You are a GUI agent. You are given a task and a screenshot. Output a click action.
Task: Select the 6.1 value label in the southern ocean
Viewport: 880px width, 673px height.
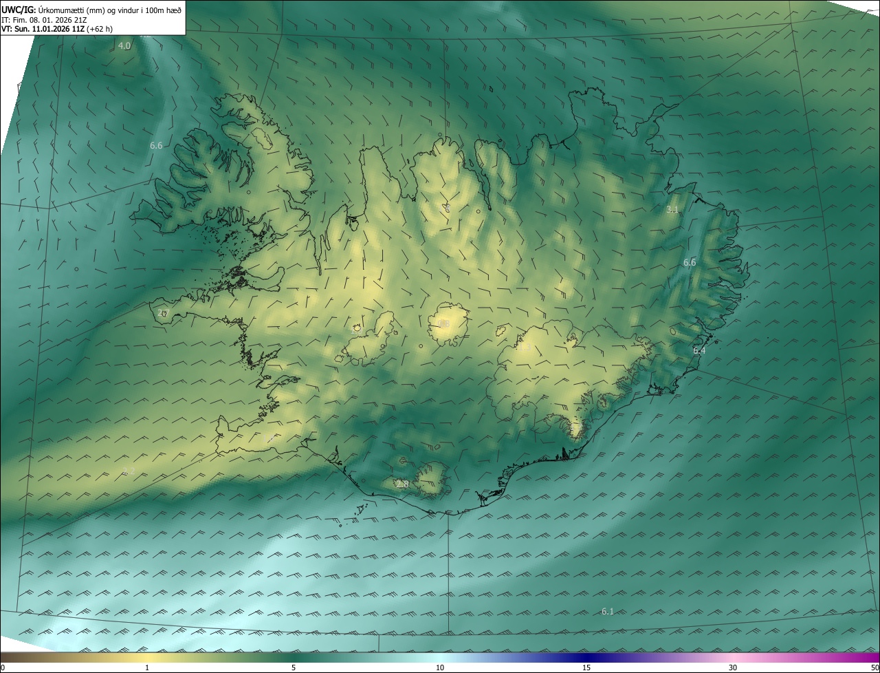tap(608, 611)
